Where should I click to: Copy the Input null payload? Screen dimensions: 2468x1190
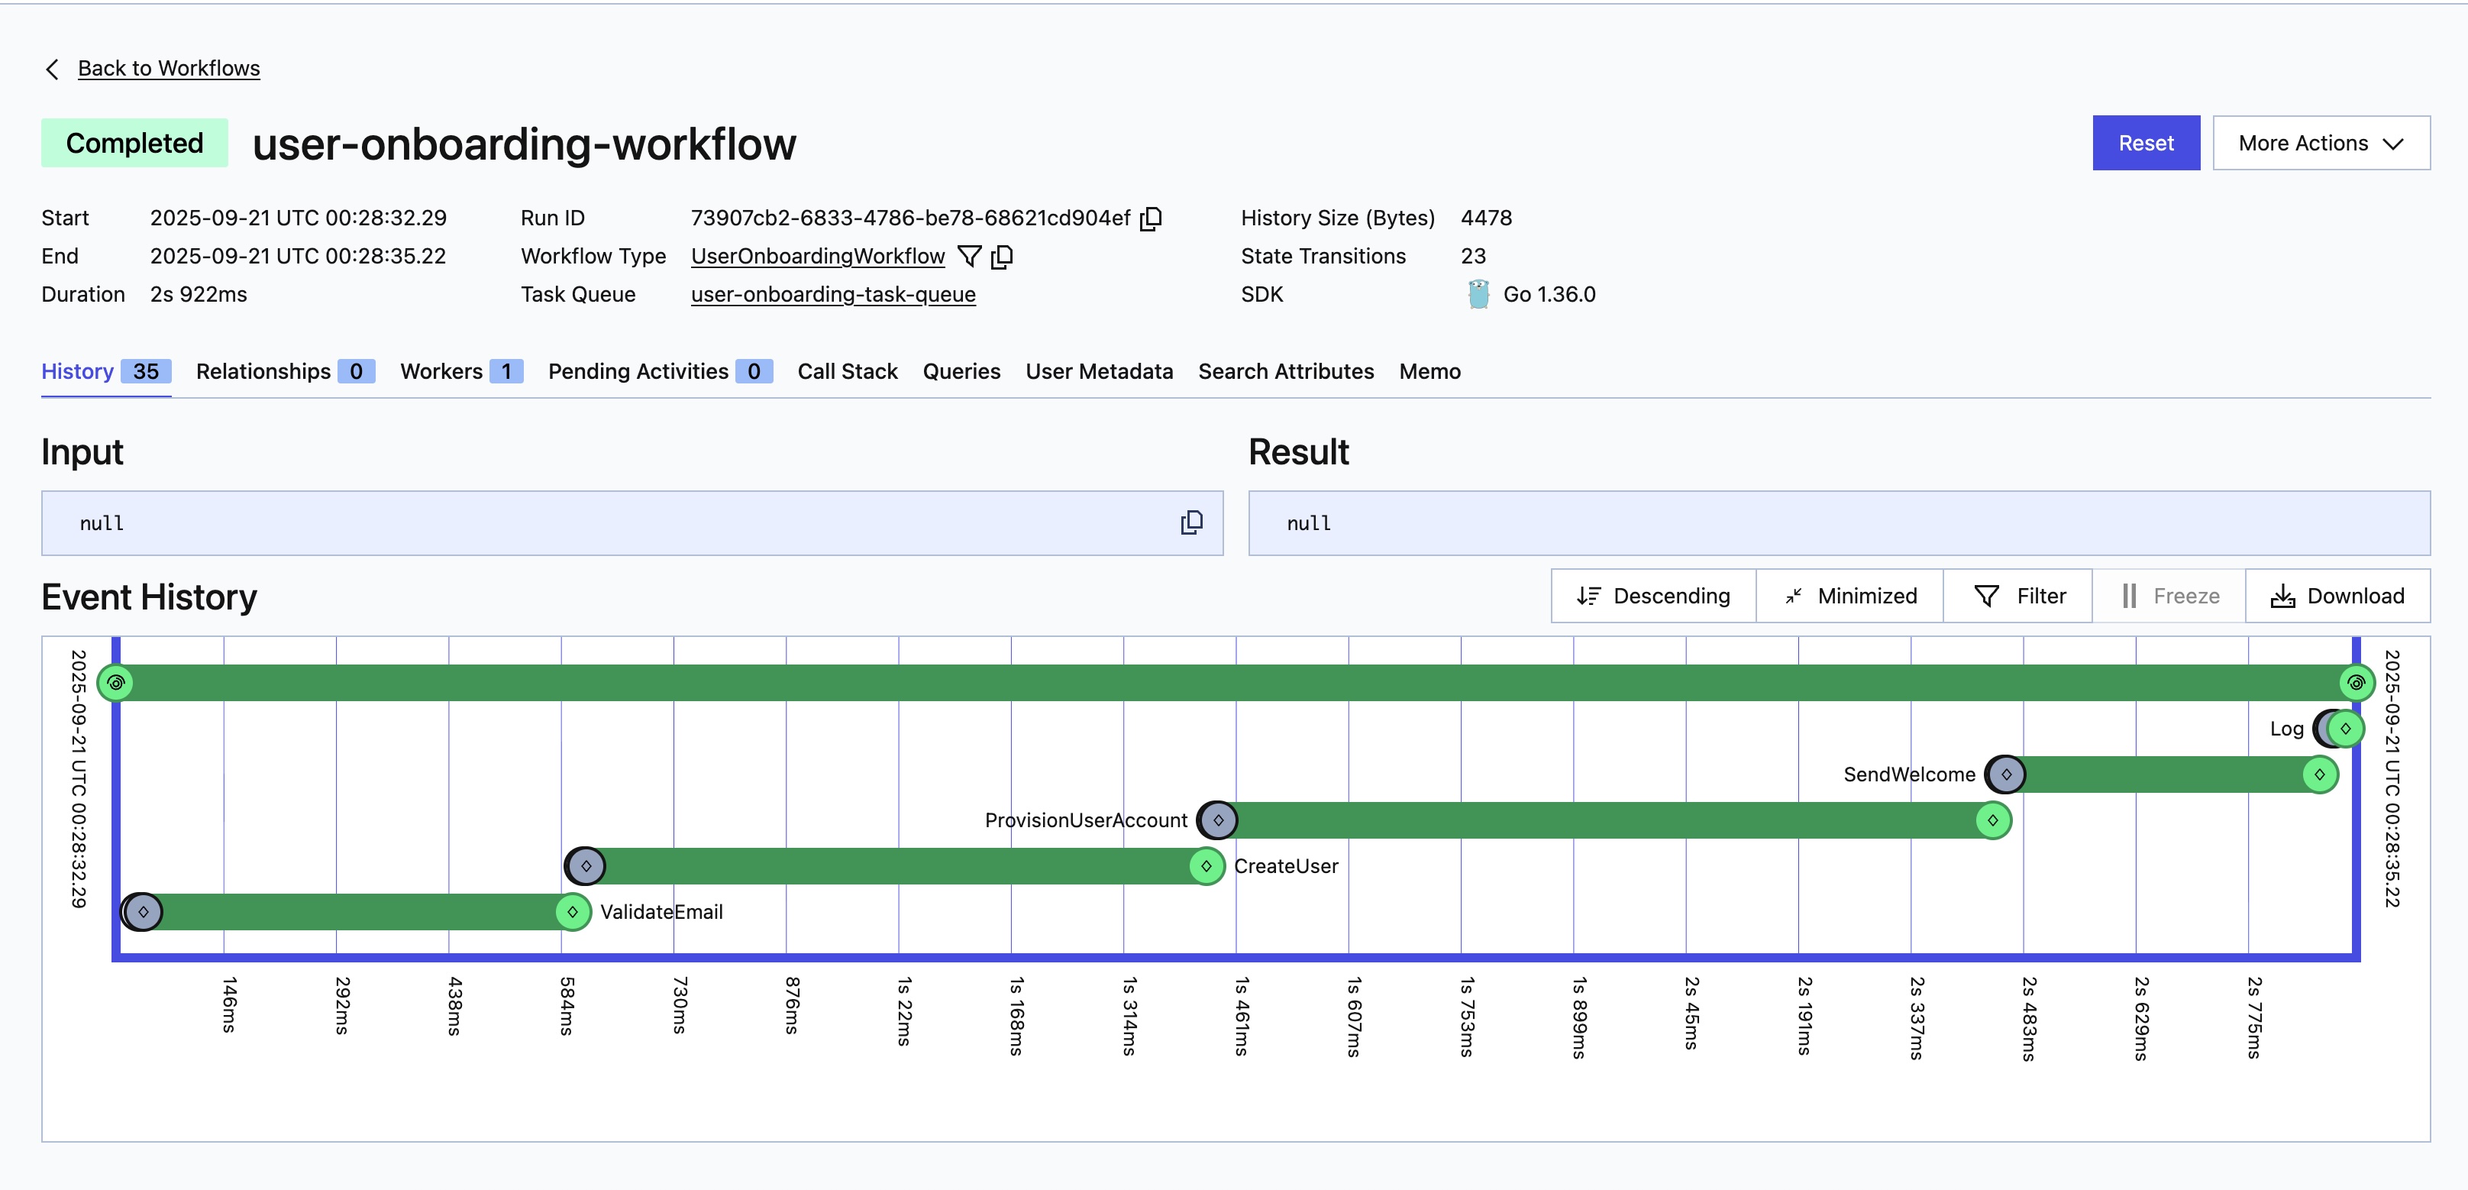point(1192,522)
